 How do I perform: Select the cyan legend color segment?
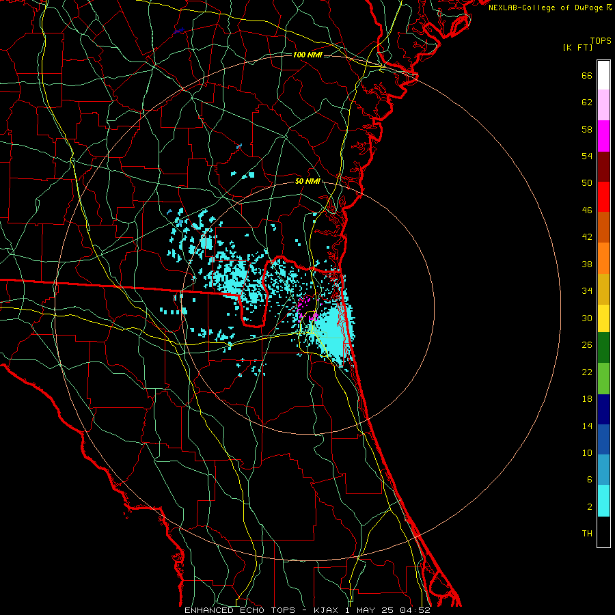click(603, 501)
